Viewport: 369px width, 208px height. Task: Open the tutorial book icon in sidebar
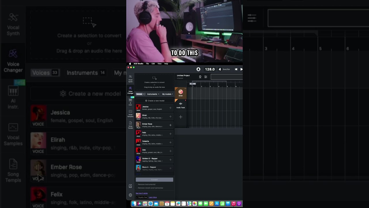click(x=130, y=186)
